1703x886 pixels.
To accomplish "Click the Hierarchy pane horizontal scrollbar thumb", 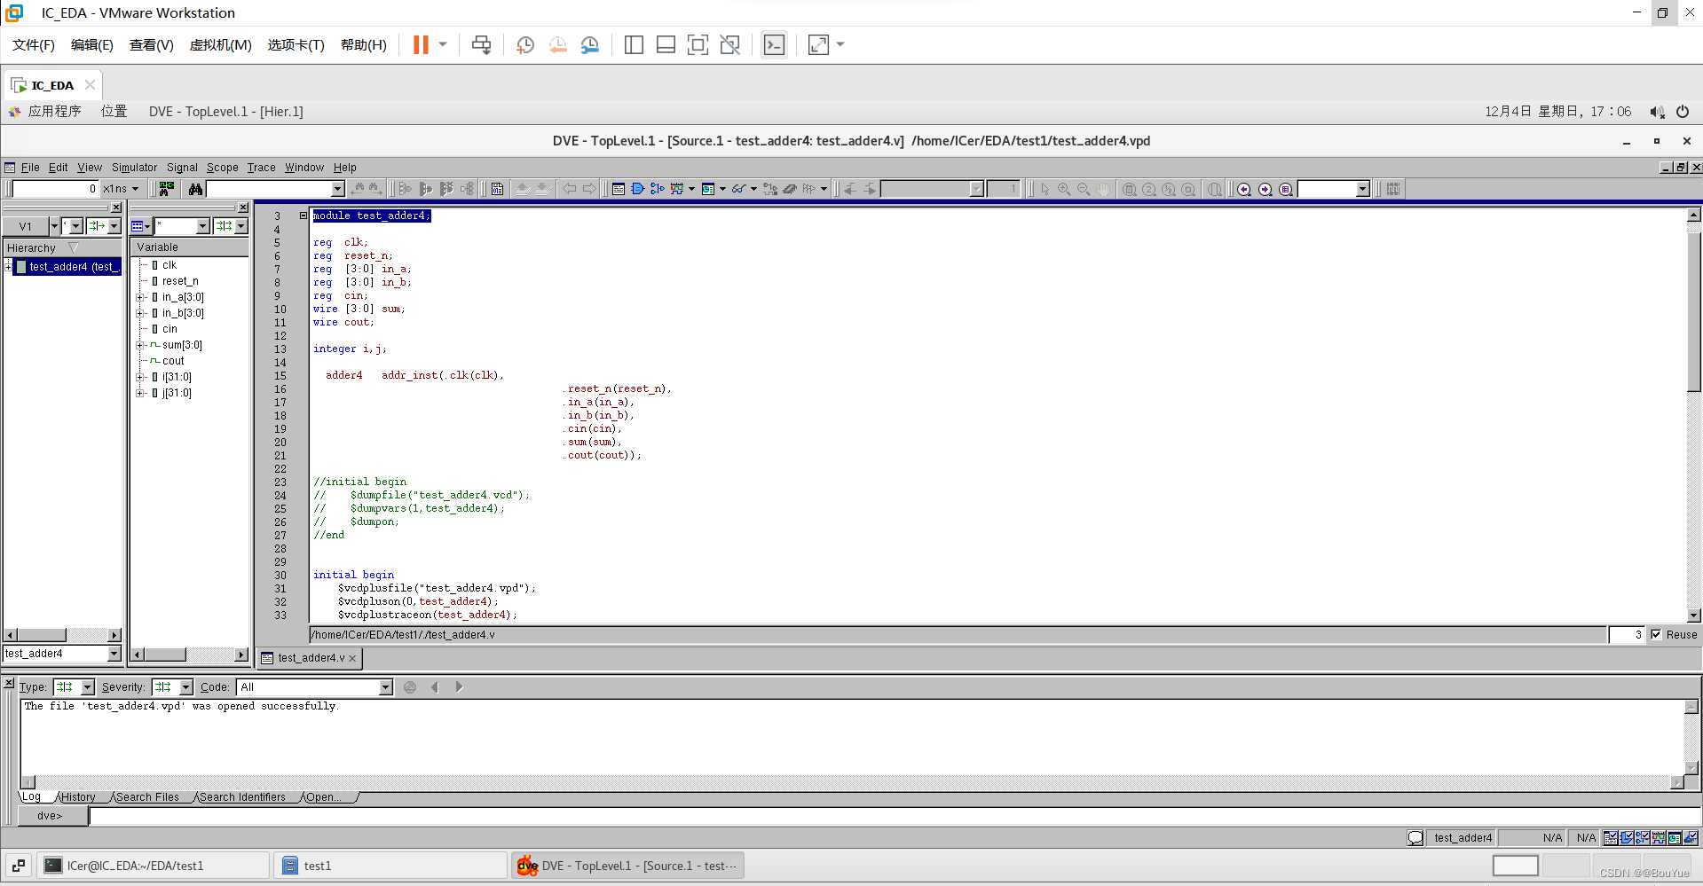I will coord(41,635).
